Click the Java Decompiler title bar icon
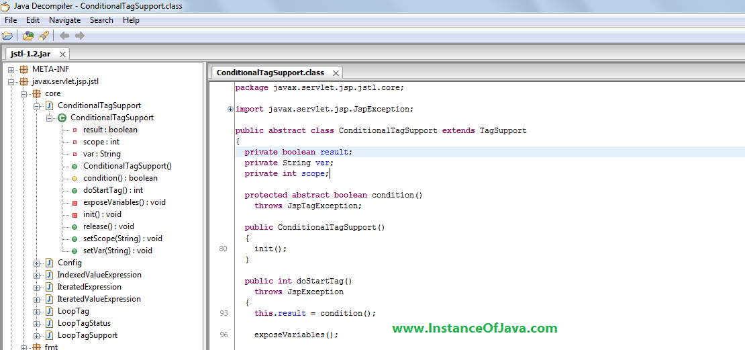 [x=5, y=6]
